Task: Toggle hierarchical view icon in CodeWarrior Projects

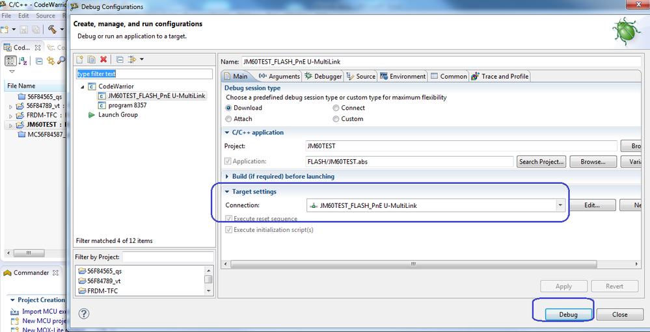Action: pos(10,61)
